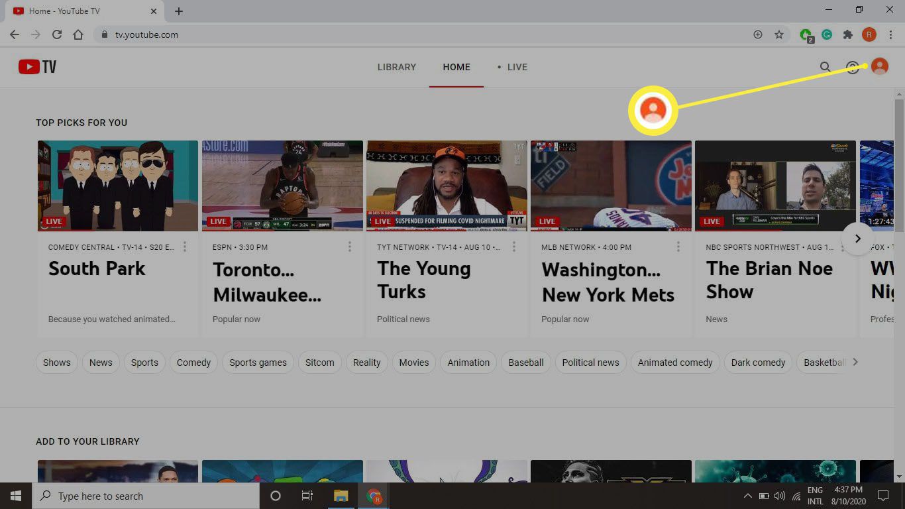Show next Top Picks with right arrow

coord(857,239)
